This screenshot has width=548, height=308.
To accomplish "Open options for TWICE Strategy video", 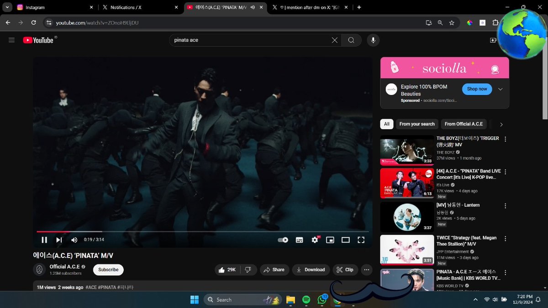I will click(505, 239).
